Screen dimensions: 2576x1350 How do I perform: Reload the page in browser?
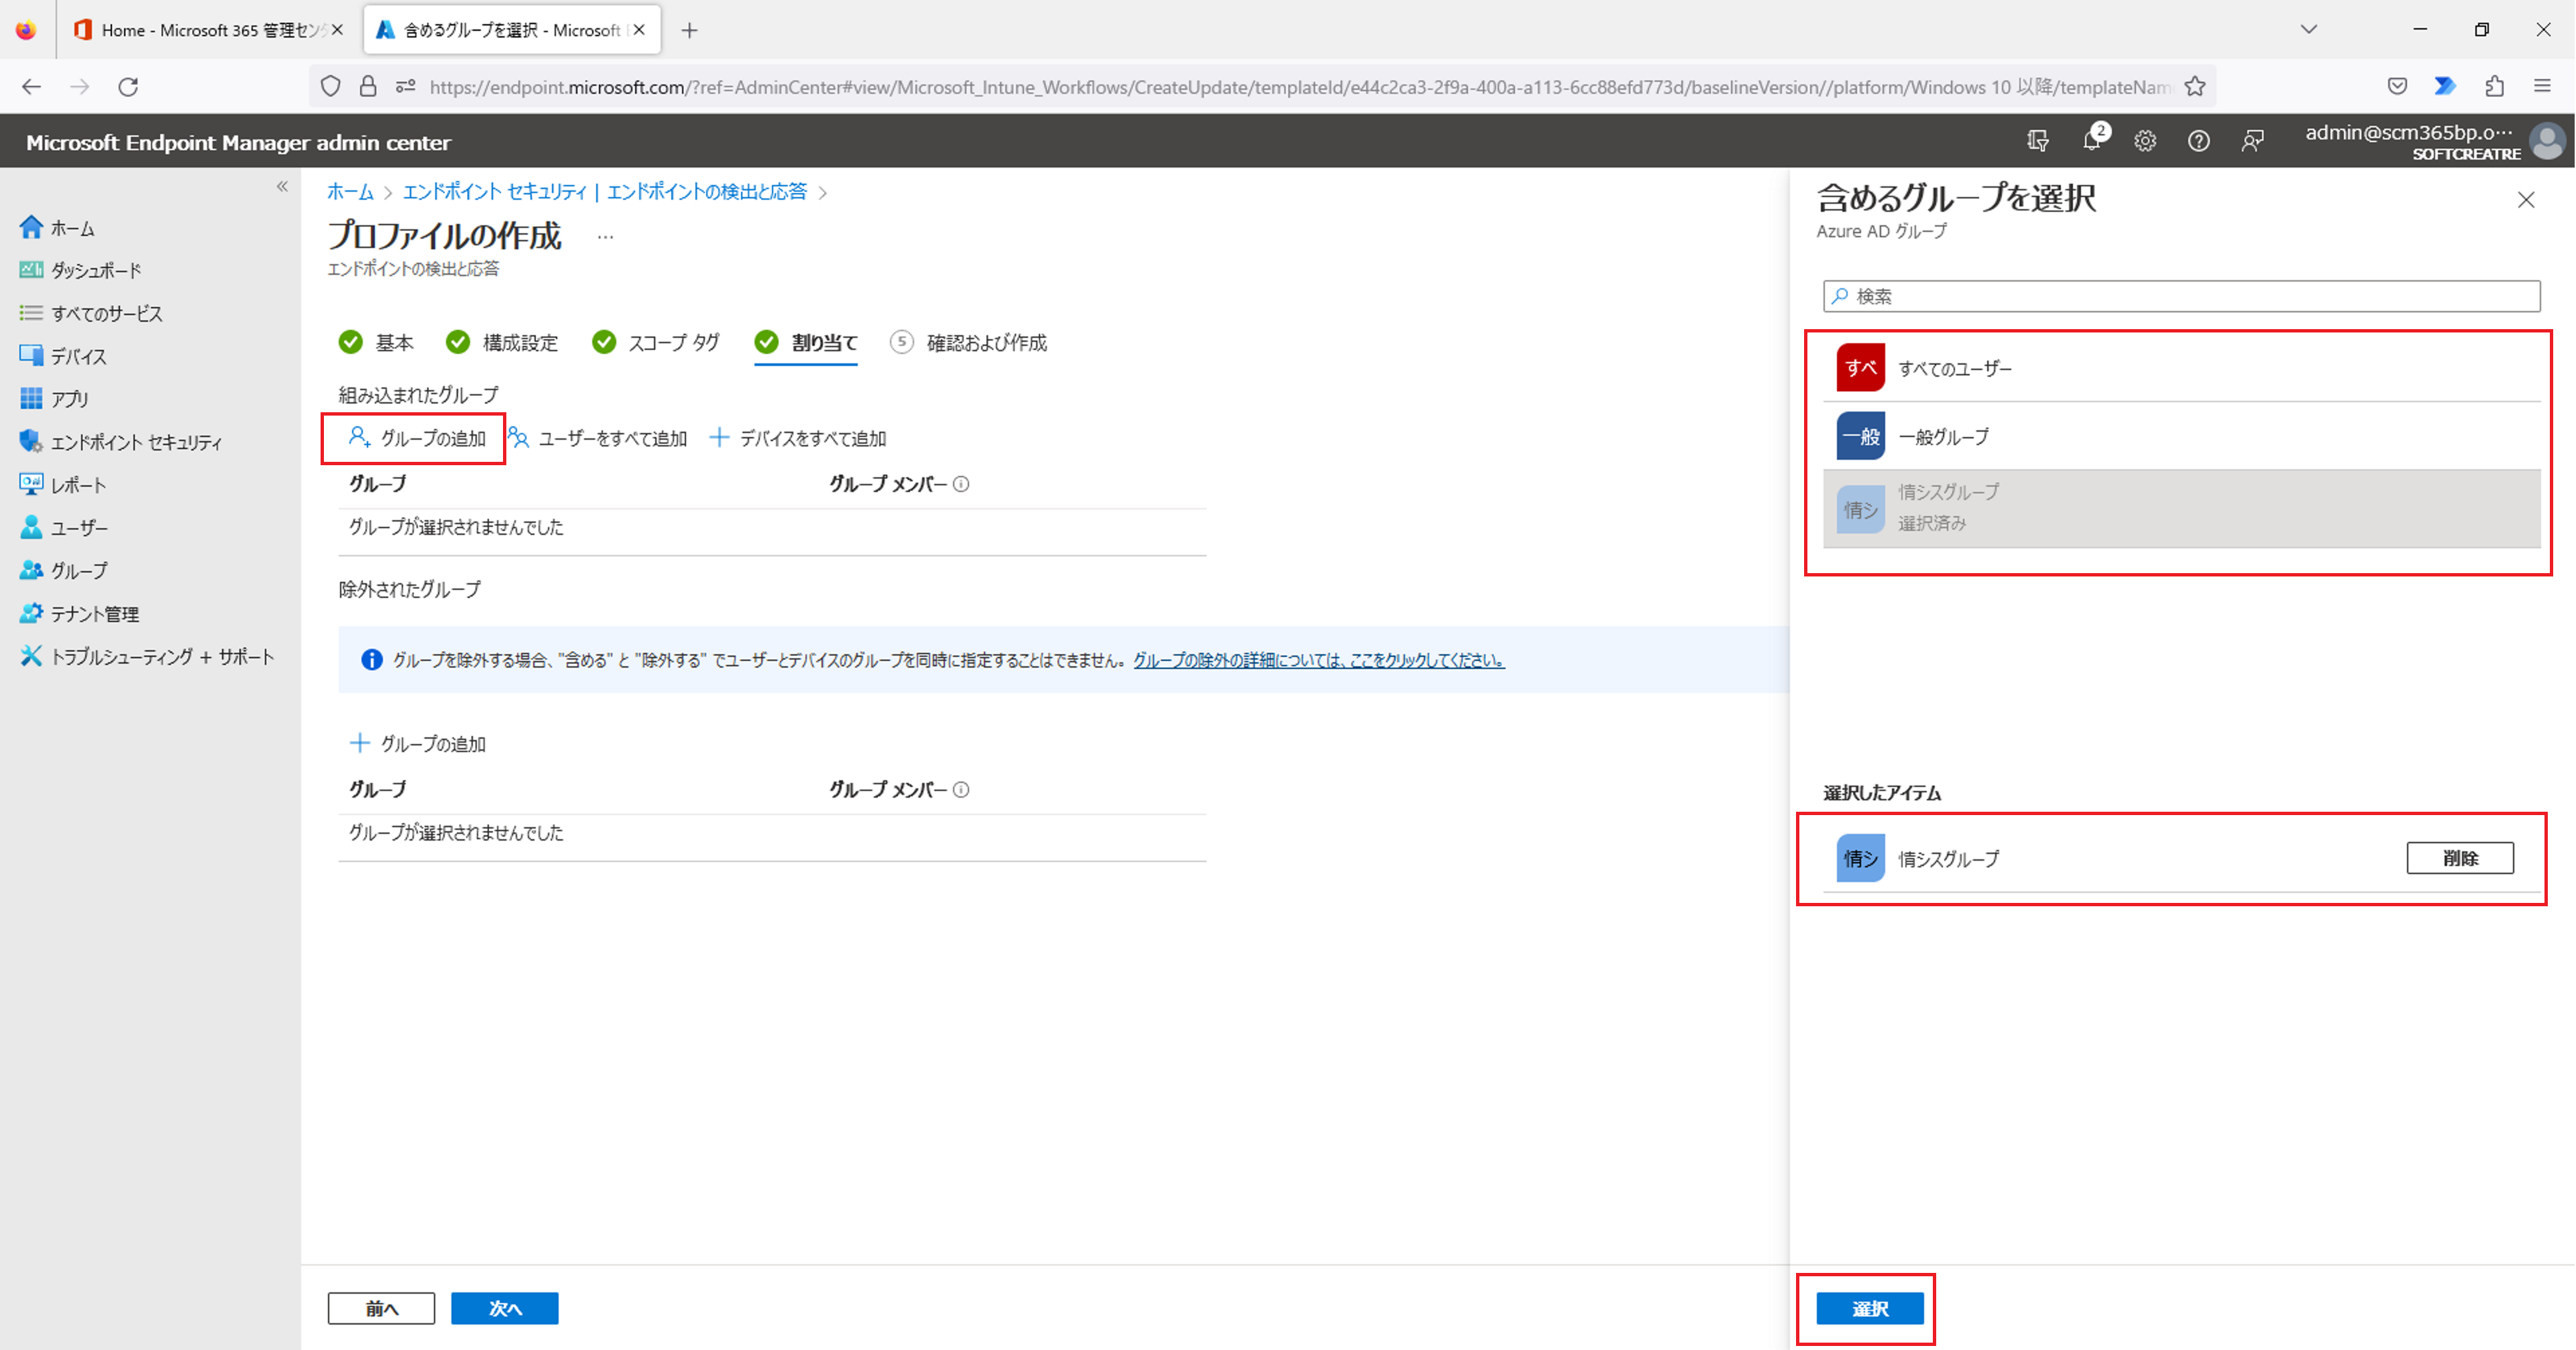(x=128, y=87)
